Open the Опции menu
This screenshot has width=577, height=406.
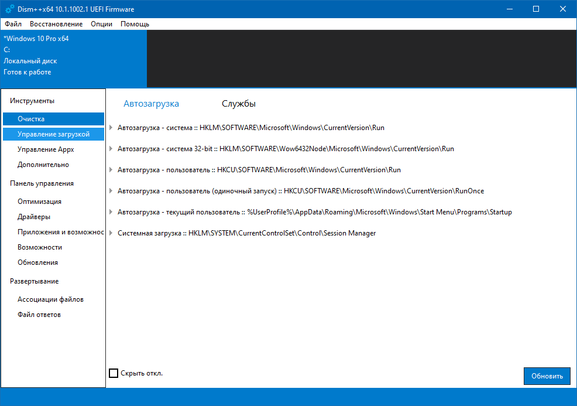102,24
